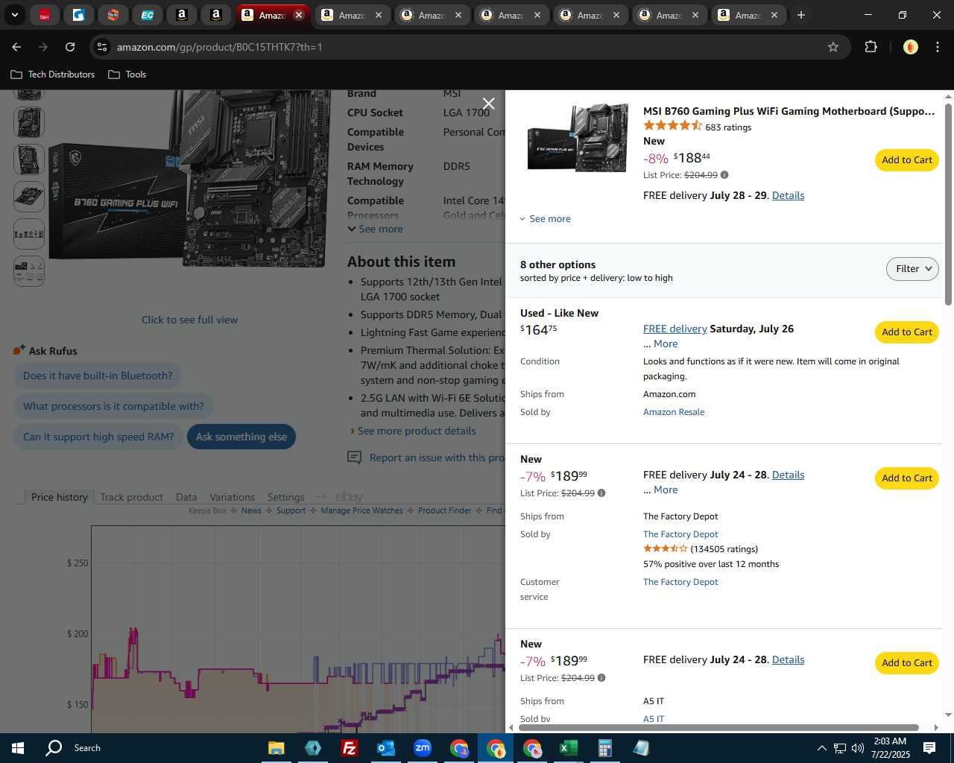The width and height of the screenshot is (954, 763).
Task: Open the Chrome extensions puzzle icon
Action: coord(871,47)
